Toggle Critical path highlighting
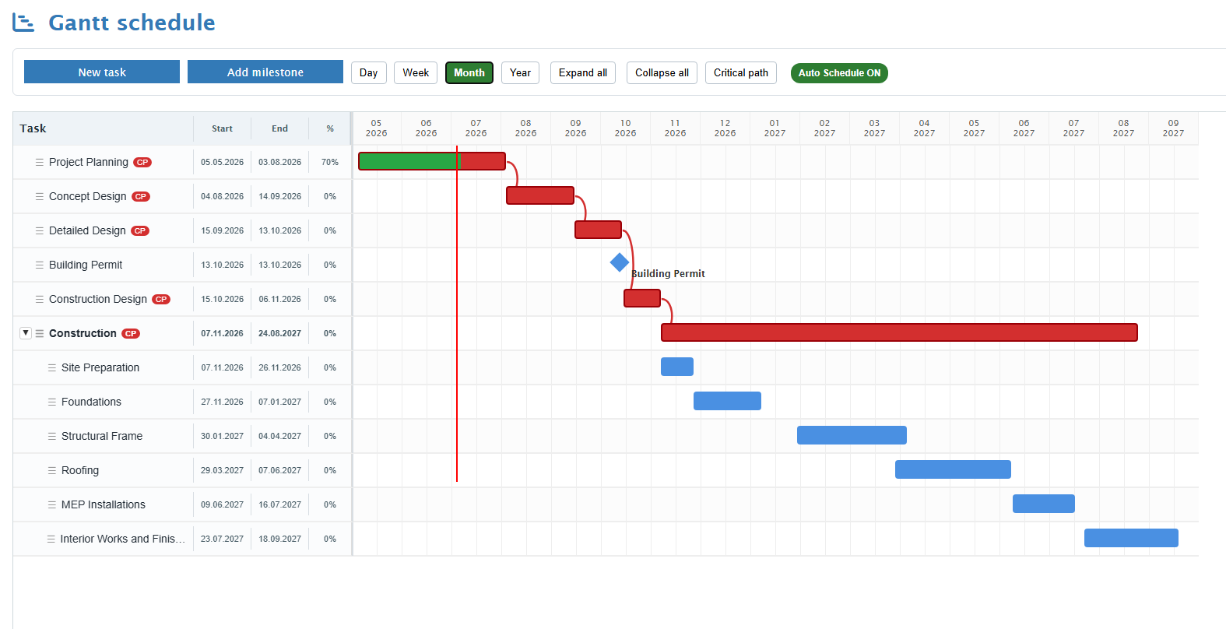This screenshot has height=629, width=1226. (x=741, y=72)
